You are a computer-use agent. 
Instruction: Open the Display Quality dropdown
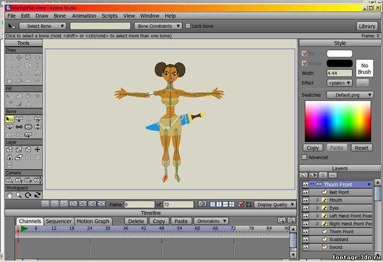tap(275, 205)
